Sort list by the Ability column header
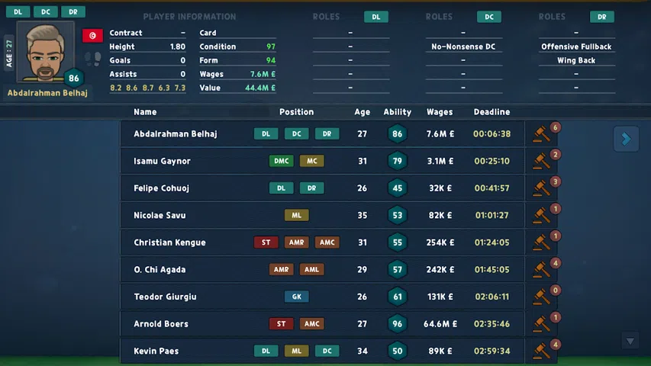 tap(397, 112)
